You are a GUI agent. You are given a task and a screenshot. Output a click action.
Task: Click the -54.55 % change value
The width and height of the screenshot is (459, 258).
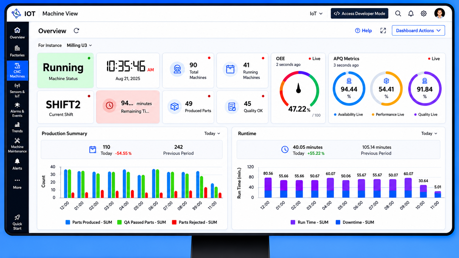tap(123, 154)
